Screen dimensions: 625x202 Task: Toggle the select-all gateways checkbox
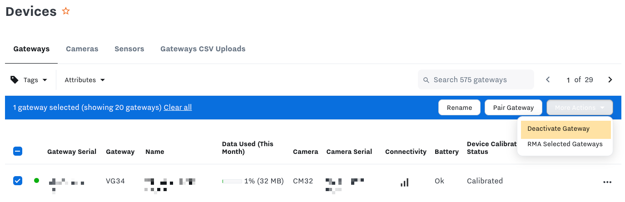(18, 152)
